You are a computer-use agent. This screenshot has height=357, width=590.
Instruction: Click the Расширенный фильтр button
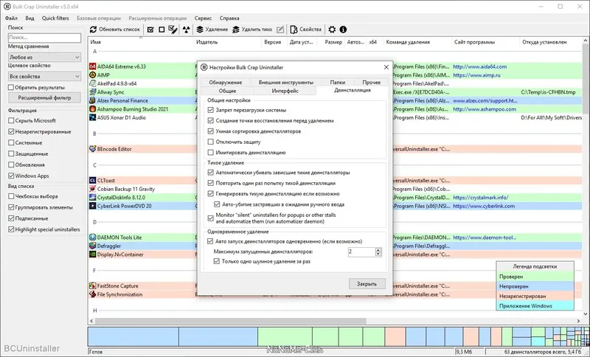click(x=44, y=98)
